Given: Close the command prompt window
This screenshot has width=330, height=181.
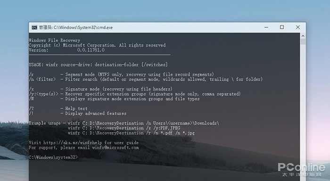Looking at the screenshot, I should point(298,27).
